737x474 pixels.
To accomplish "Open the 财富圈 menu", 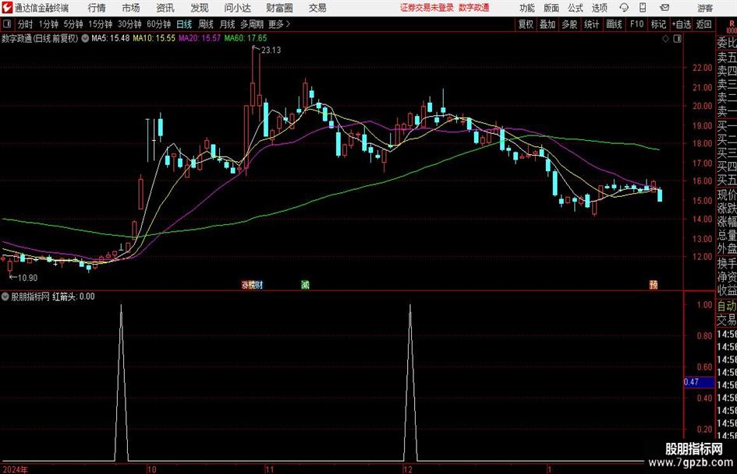I will click(279, 8).
